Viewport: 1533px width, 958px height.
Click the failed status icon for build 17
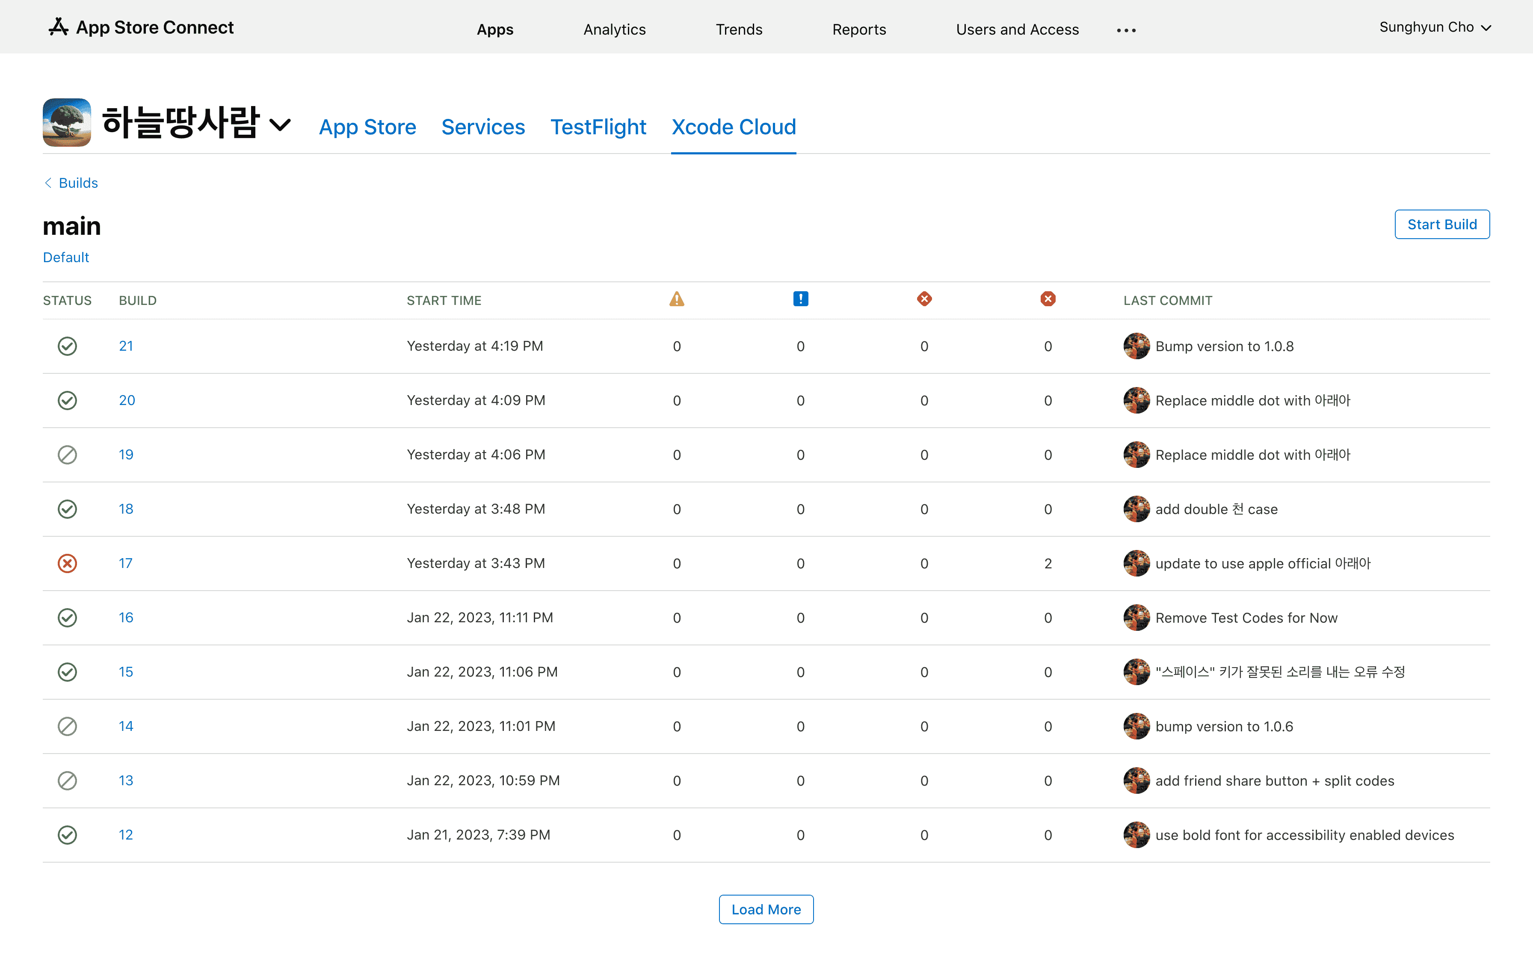tap(67, 563)
